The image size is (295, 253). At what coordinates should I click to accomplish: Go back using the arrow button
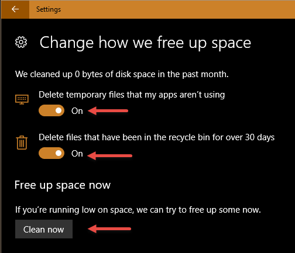pyautogui.click(x=15, y=9)
